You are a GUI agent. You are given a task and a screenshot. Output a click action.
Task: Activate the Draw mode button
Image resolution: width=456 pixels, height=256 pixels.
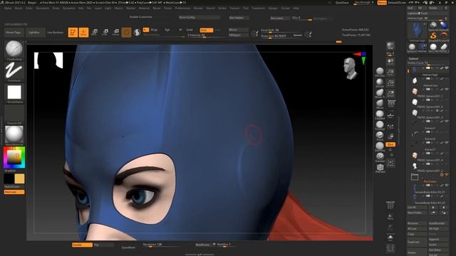(83, 32)
